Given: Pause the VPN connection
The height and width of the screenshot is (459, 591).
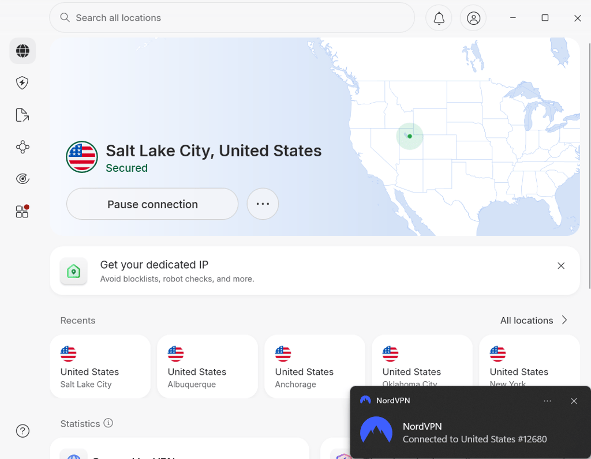Looking at the screenshot, I should tap(152, 204).
